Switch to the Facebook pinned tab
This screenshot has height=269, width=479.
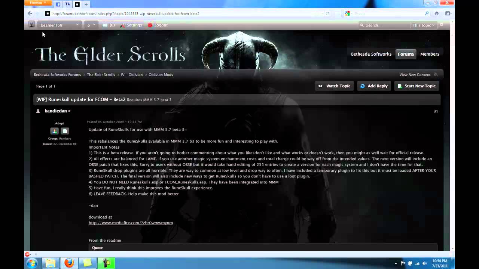[58, 4]
